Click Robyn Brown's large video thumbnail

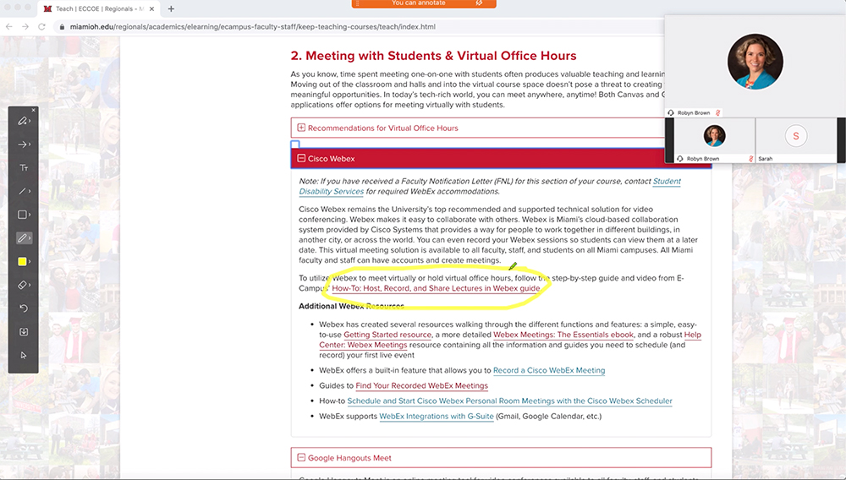click(755, 62)
